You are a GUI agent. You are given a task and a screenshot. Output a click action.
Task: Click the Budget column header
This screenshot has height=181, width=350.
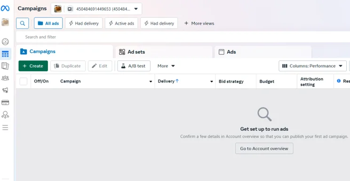(x=267, y=82)
